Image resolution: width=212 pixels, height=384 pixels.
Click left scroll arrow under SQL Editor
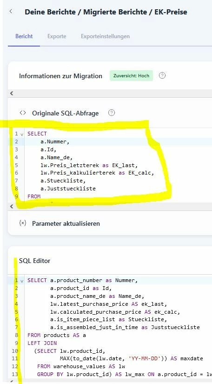coord(12,382)
